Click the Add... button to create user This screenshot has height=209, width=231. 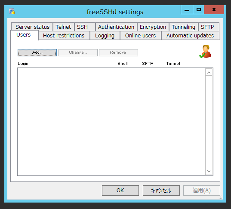click(37, 52)
